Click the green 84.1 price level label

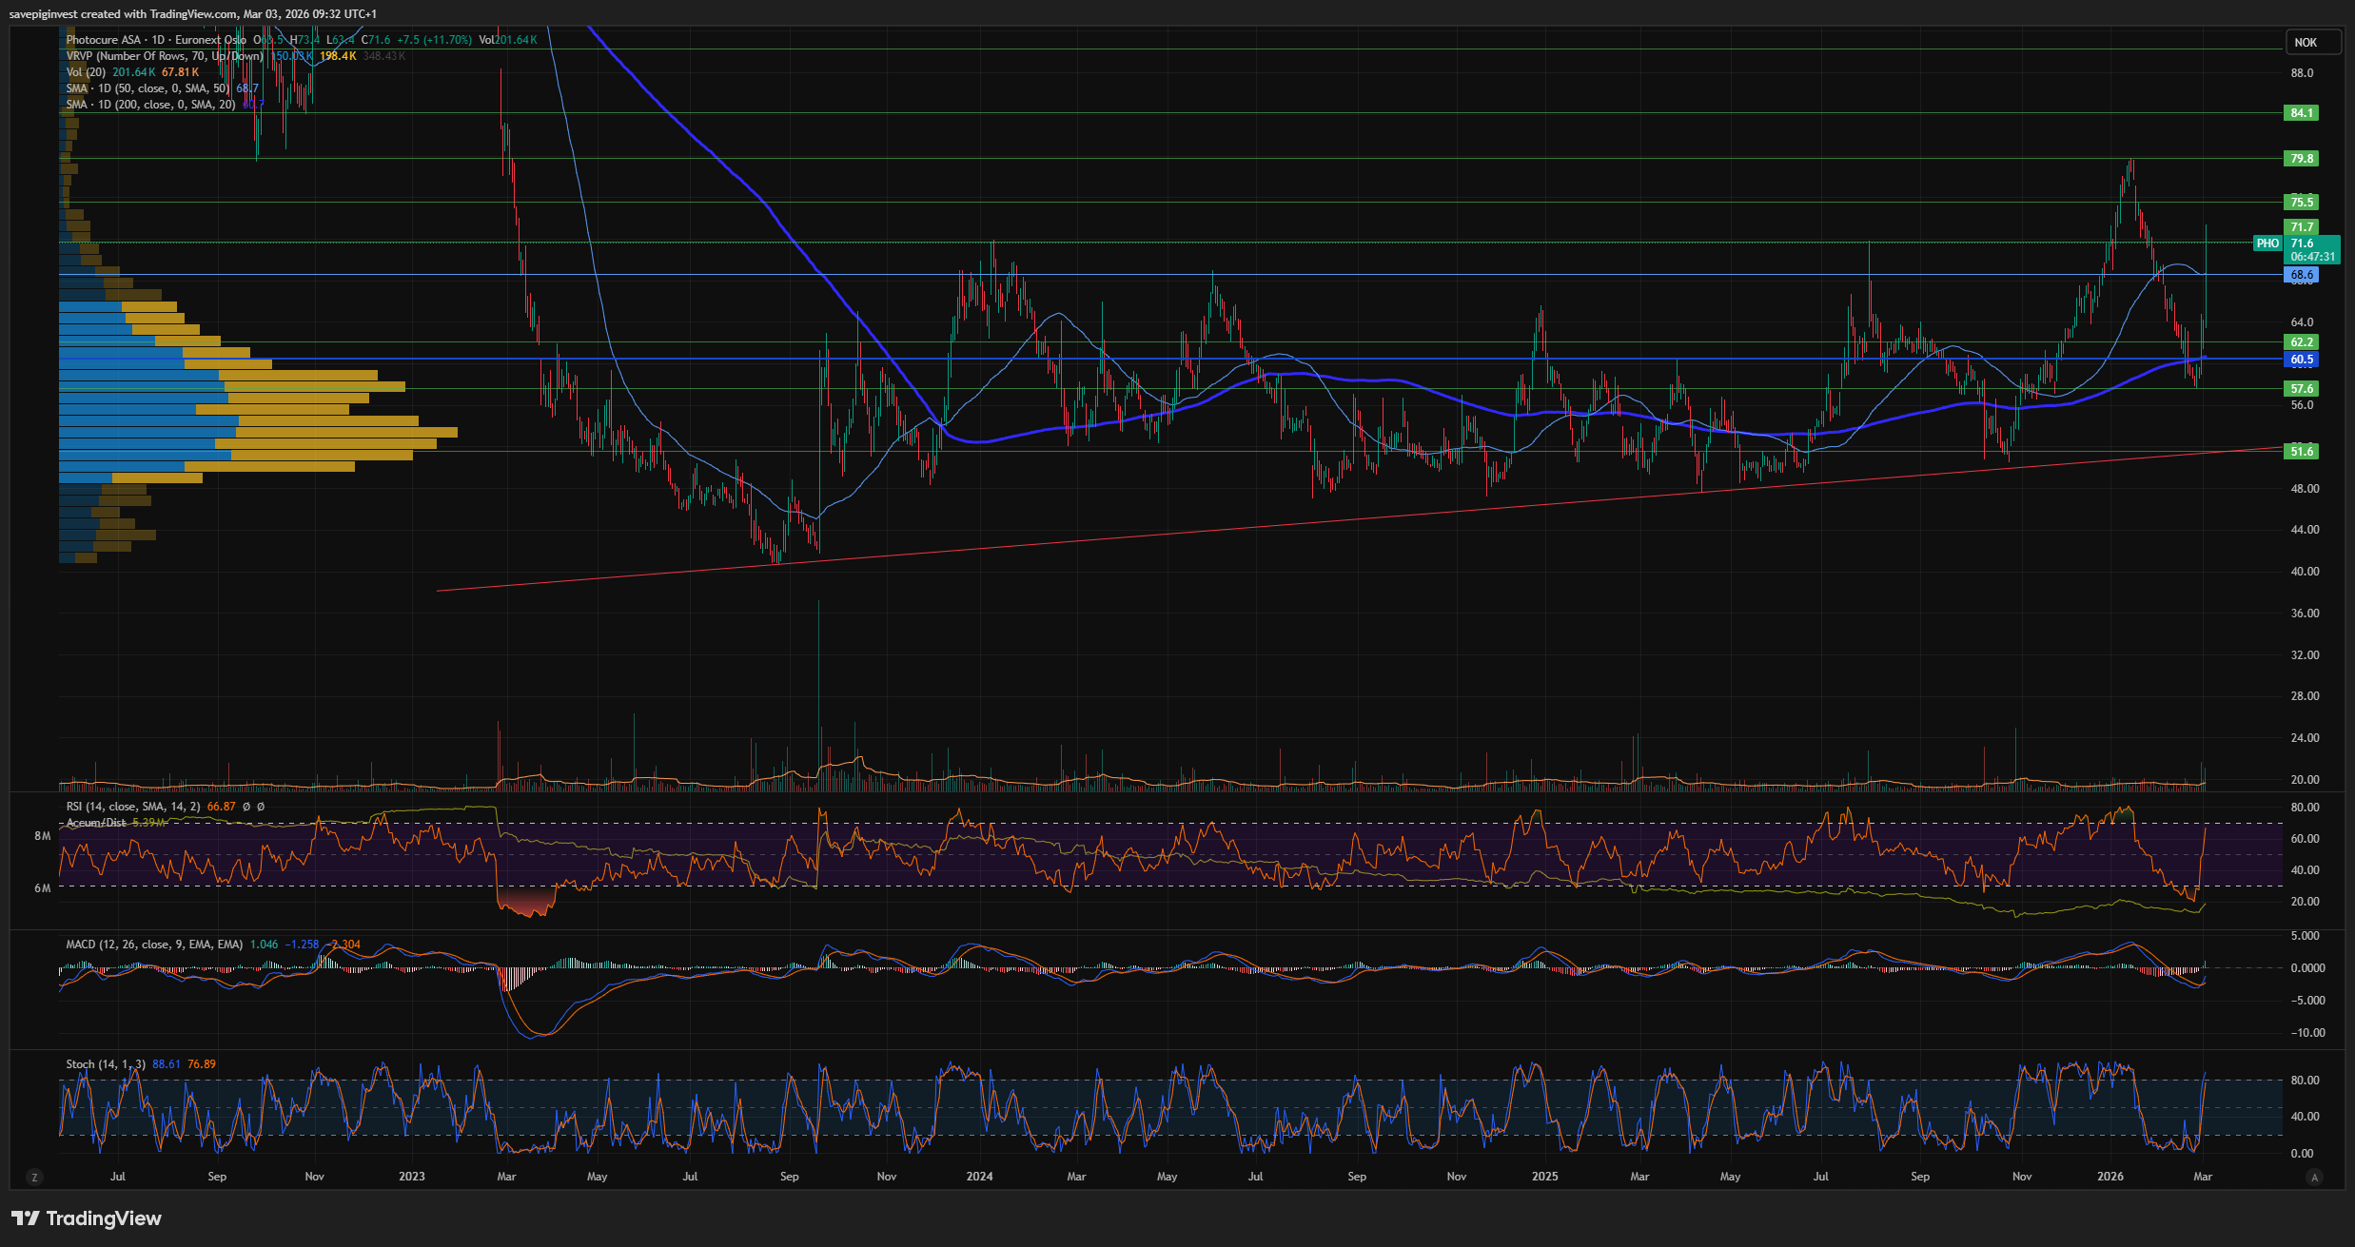click(x=2301, y=113)
